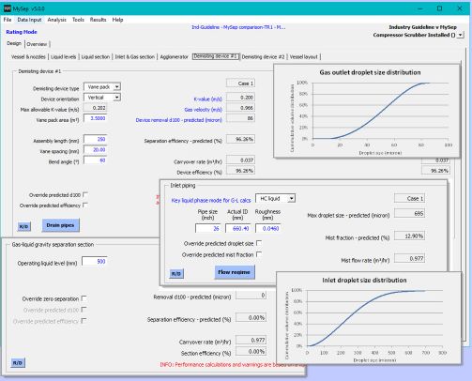Click the K-value (m/s) label link
Image resolution: width=472 pixels, height=381 pixels.
207,99
